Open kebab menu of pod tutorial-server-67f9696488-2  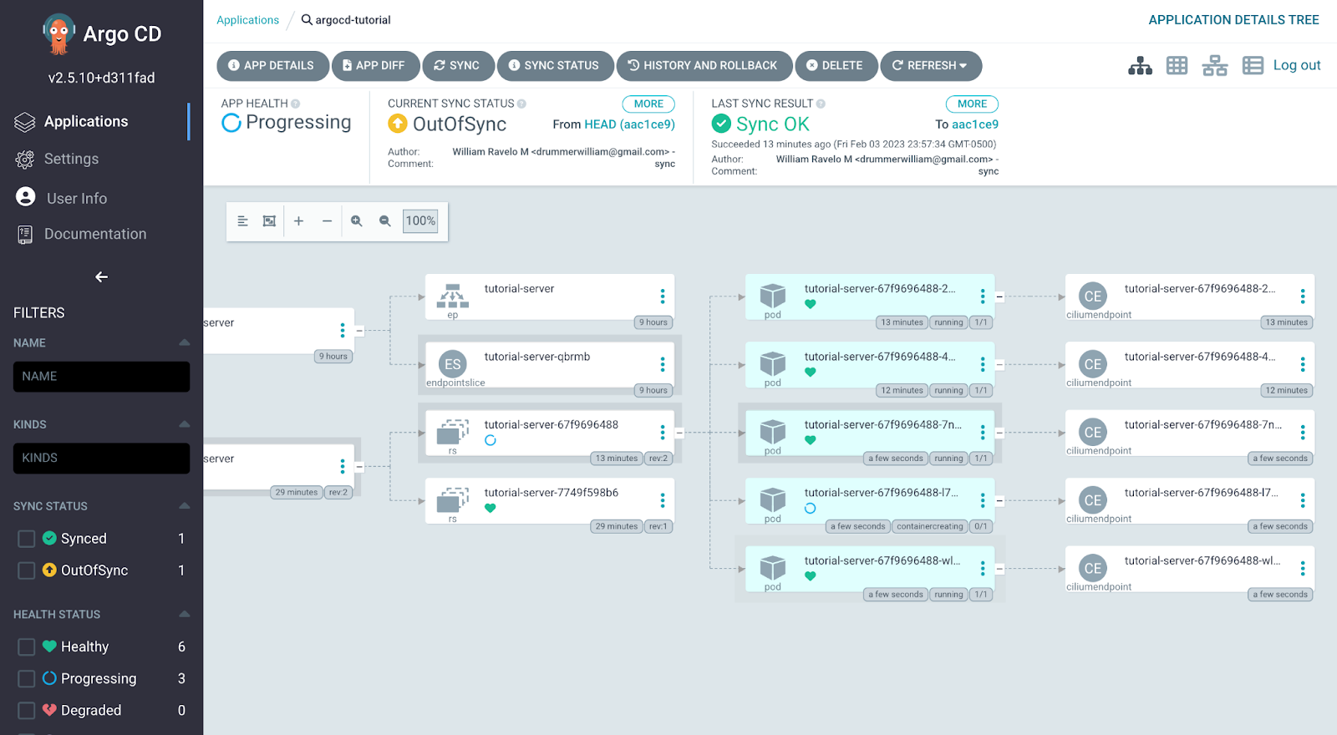click(983, 297)
